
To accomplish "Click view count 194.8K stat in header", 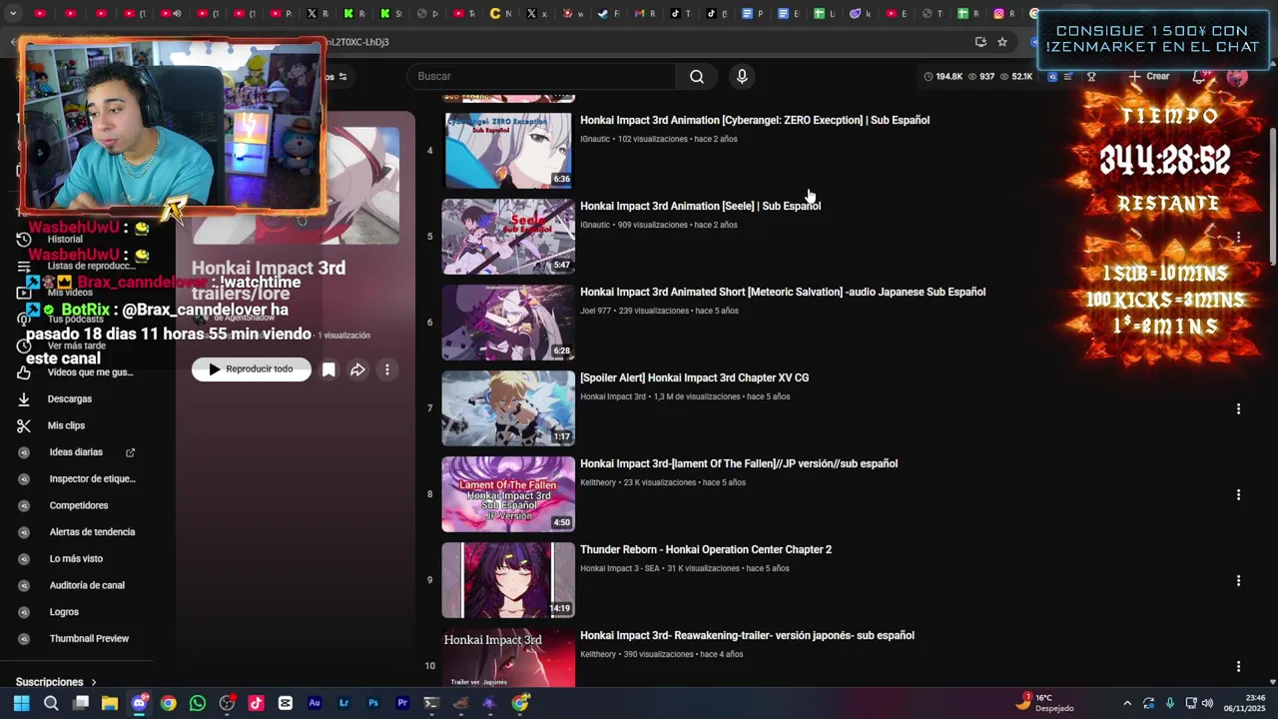I will [x=944, y=76].
